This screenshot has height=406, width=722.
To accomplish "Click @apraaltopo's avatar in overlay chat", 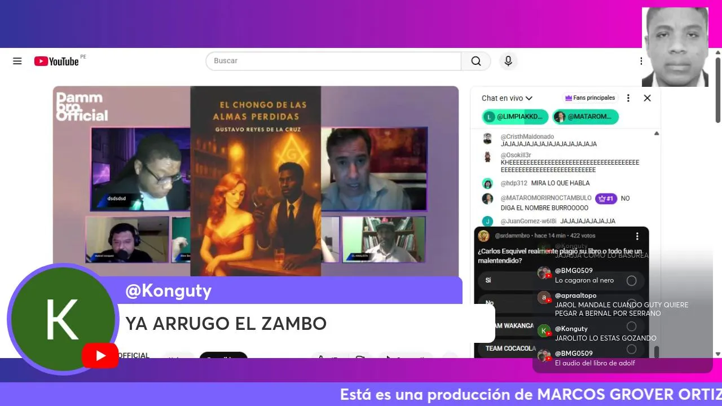I will tap(544, 297).
